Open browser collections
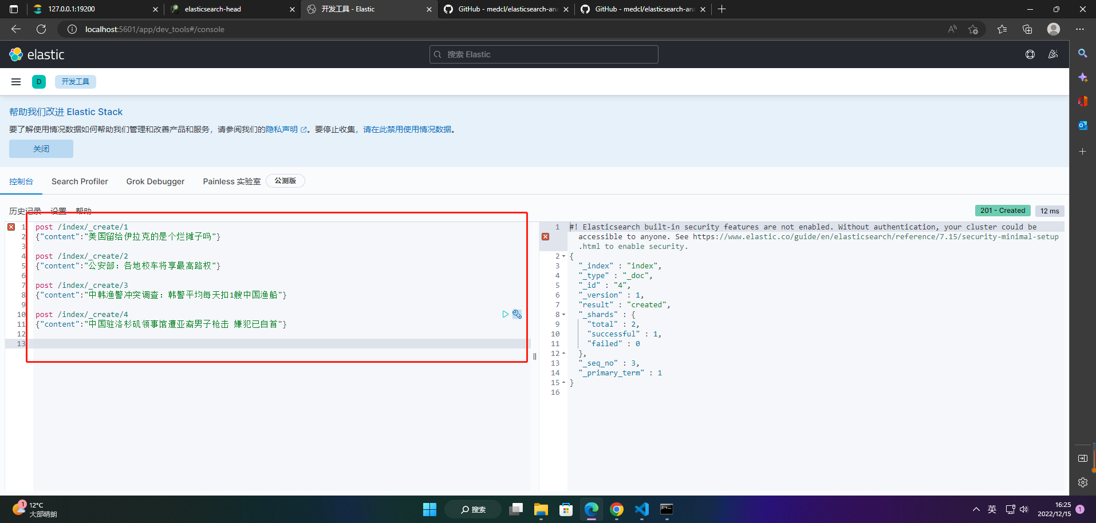1096x523 pixels. tap(1027, 29)
